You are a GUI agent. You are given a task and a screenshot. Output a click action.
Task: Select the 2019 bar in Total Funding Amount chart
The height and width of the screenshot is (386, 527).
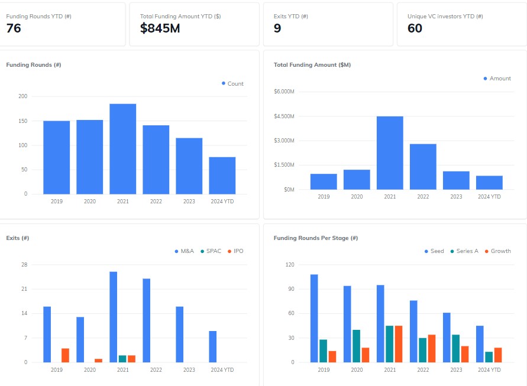pos(324,181)
